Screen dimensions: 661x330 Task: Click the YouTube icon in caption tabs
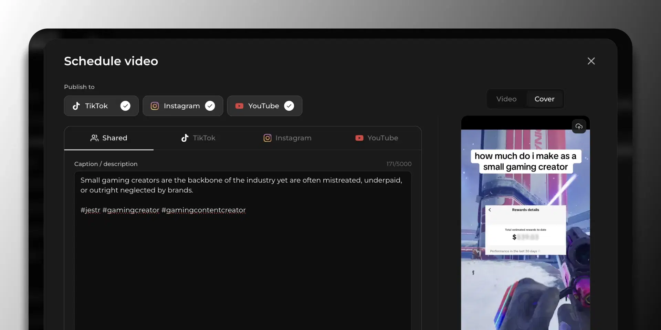[359, 138]
